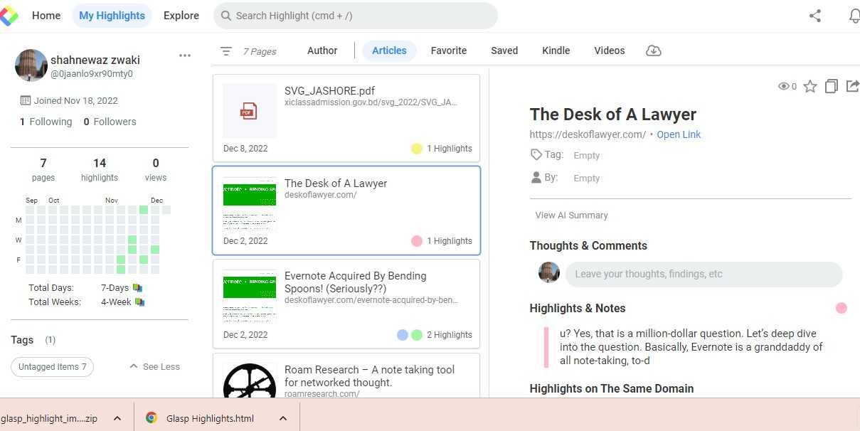Click the Empty value beside Tag:
860x431 pixels.
coord(587,156)
